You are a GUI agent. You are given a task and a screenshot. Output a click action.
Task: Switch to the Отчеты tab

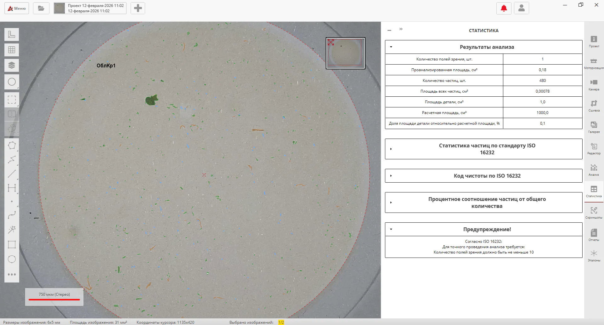594,235
